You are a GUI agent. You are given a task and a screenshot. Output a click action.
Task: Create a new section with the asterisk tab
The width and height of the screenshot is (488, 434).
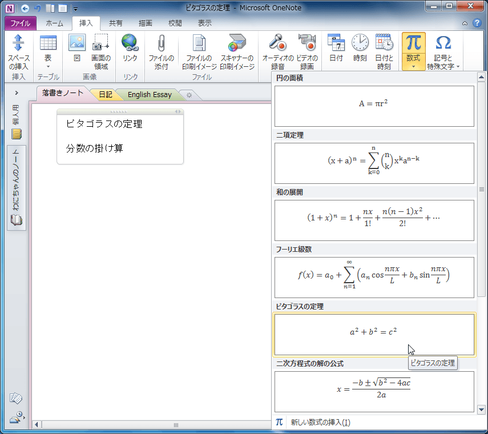189,95
